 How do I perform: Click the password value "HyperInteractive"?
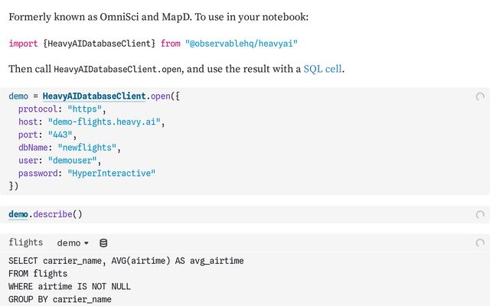pos(111,174)
